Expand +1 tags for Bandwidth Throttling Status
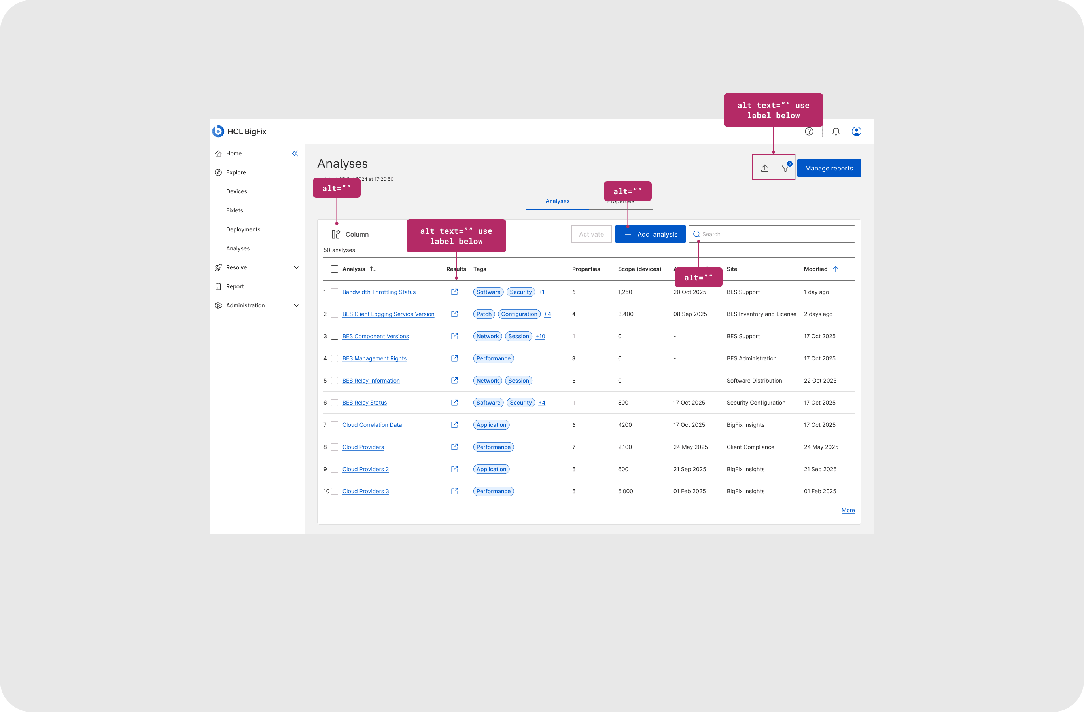 coord(541,292)
